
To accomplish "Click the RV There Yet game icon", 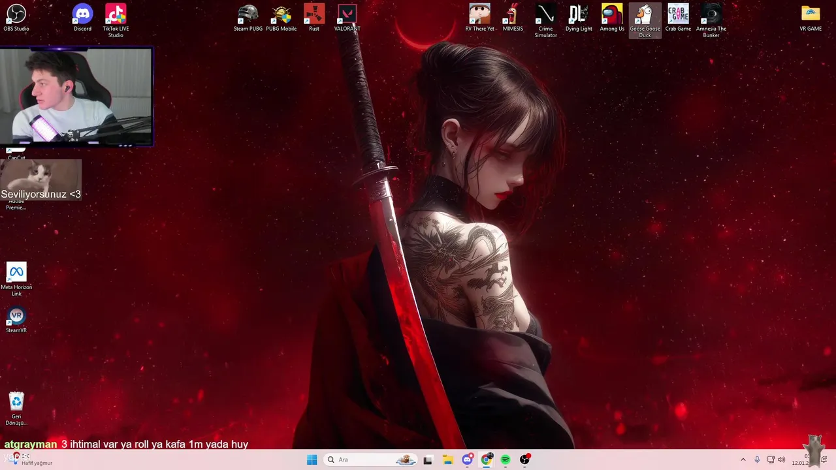I will tap(479, 18).
